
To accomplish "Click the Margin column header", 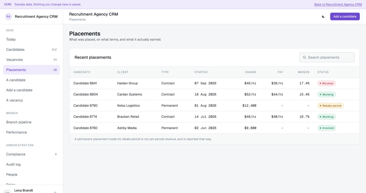I will tap(304, 72).
